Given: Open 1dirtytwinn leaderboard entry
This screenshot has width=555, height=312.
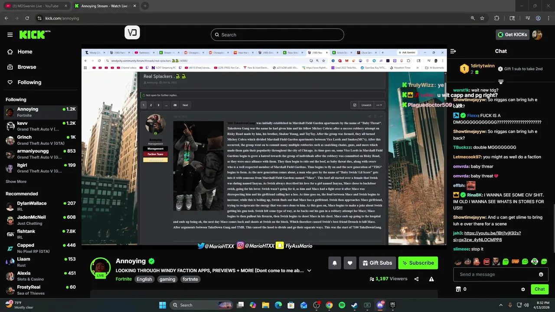Looking at the screenshot, I should 477,68.
